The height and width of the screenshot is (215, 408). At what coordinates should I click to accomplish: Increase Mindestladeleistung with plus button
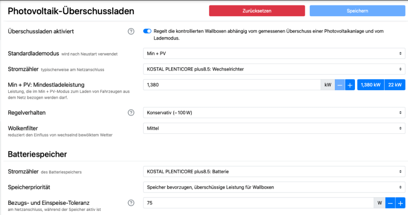point(350,85)
